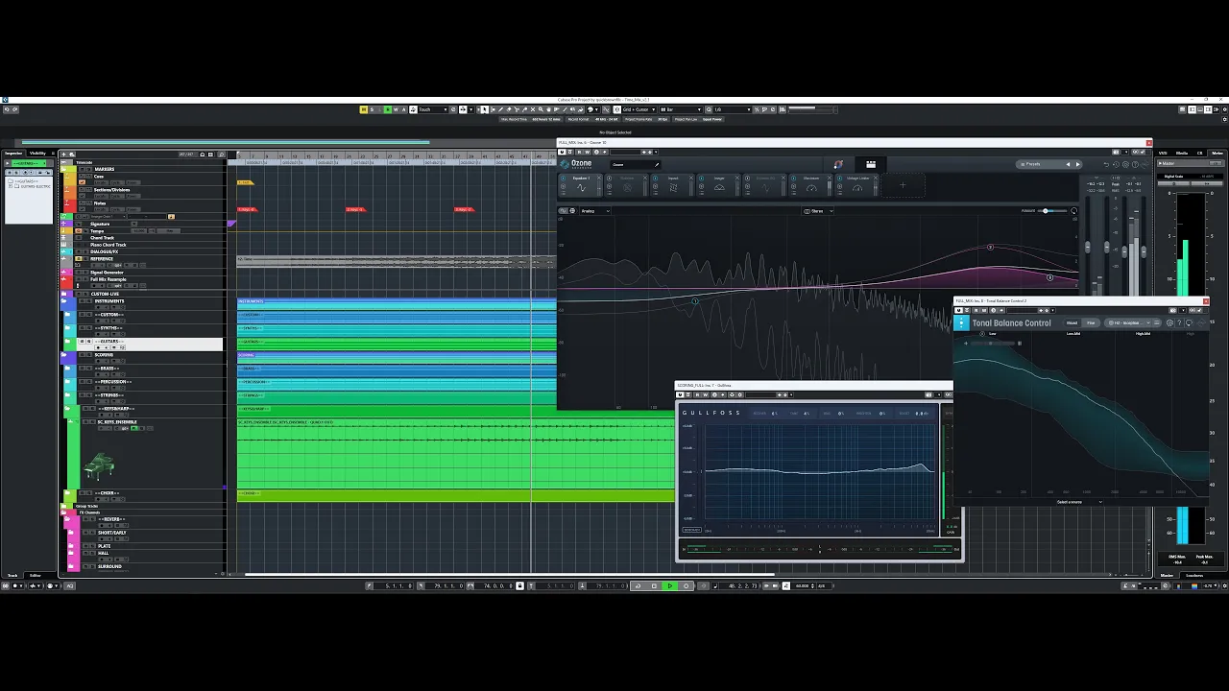Open the Select a source dropdown
This screenshot has height=691, width=1229.
click(x=1079, y=502)
